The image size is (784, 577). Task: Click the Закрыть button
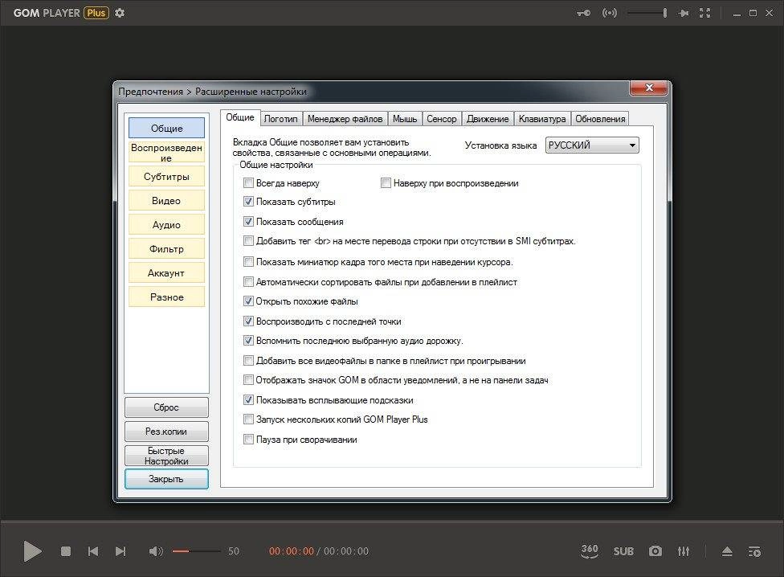pos(166,479)
